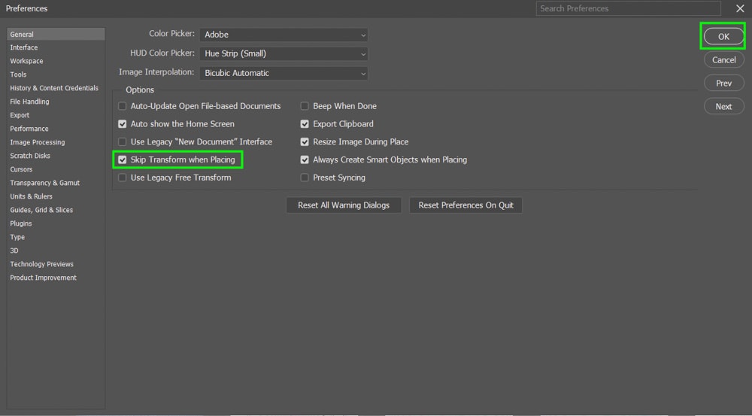The height and width of the screenshot is (416, 752).
Task: Select the Interface preferences category
Action: [24, 47]
